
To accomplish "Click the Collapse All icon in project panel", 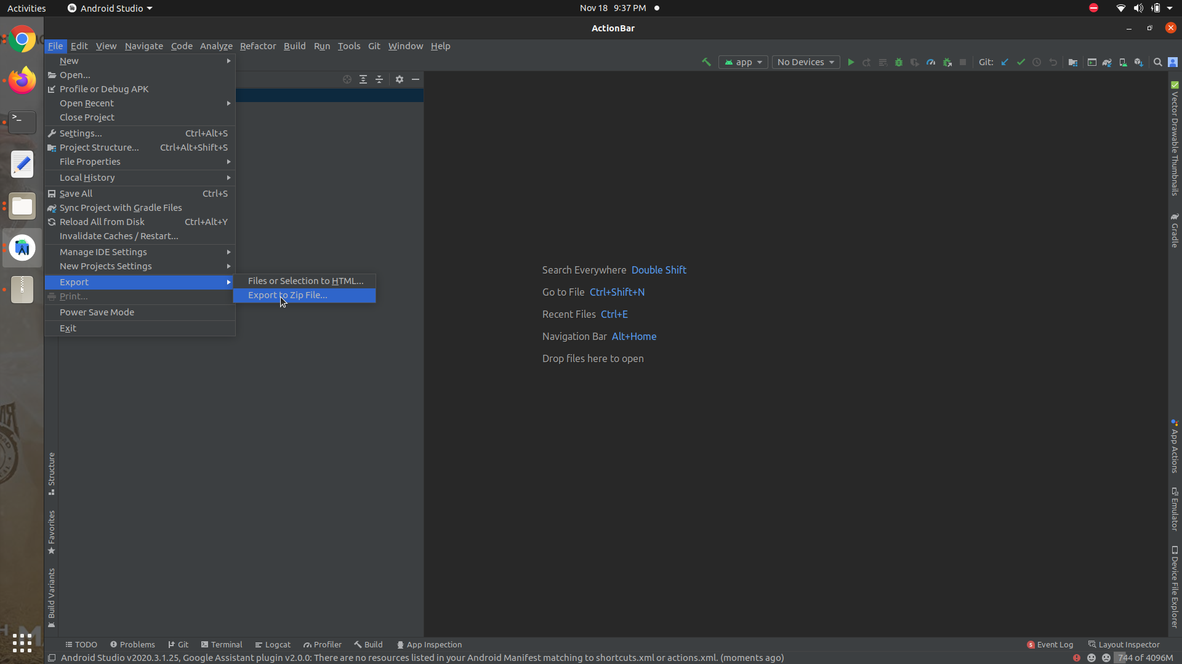I will pyautogui.click(x=379, y=79).
